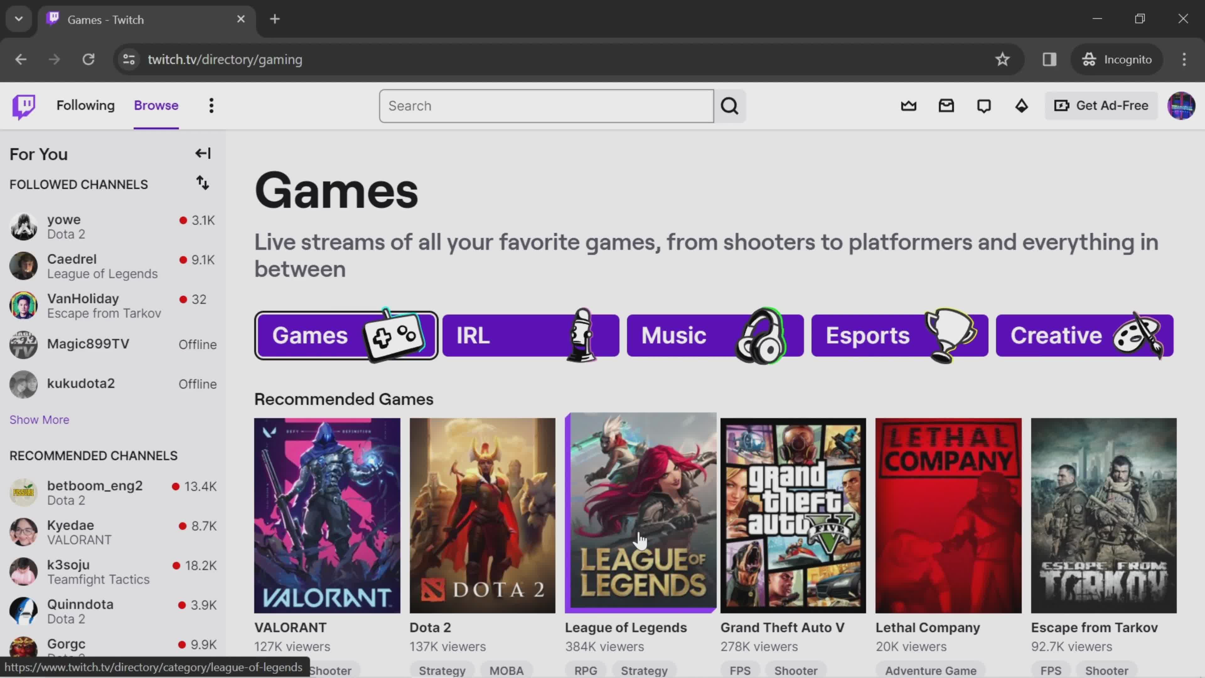This screenshot has width=1205, height=678.
Task: Open k3soju recommended channel
Action: (x=113, y=572)
